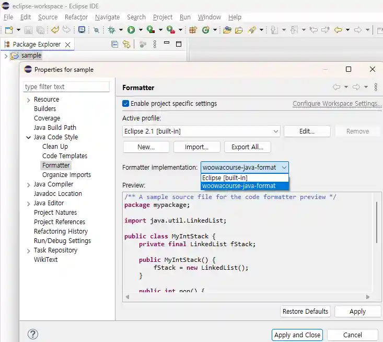
Task: Select Java Build Path in the tree
Action: coord(55,128)
